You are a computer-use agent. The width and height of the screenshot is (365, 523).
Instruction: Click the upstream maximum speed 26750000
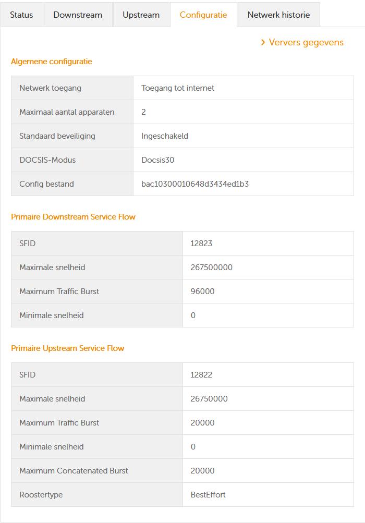209,399
